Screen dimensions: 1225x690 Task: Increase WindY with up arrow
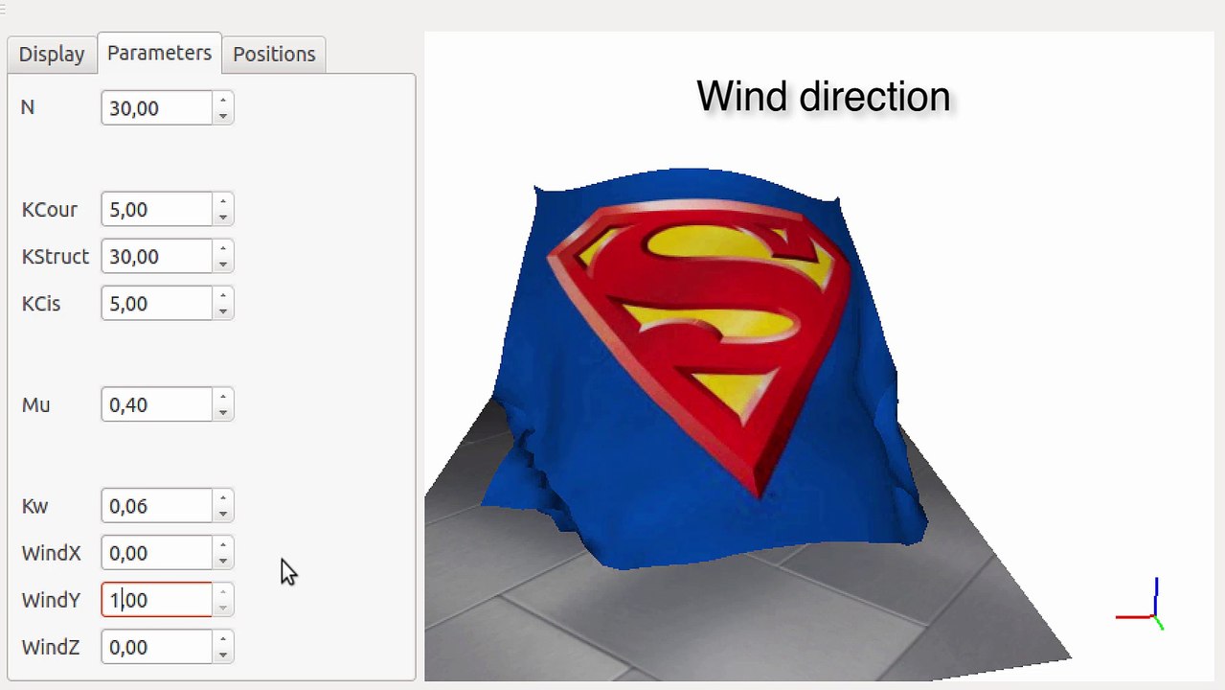(x=222, y=591)
